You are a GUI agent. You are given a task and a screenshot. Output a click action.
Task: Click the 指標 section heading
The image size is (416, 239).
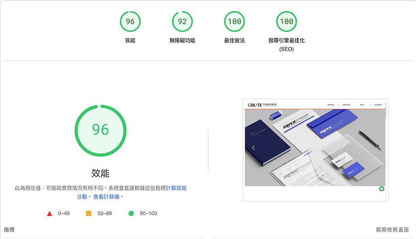click(x=9, y=230)
